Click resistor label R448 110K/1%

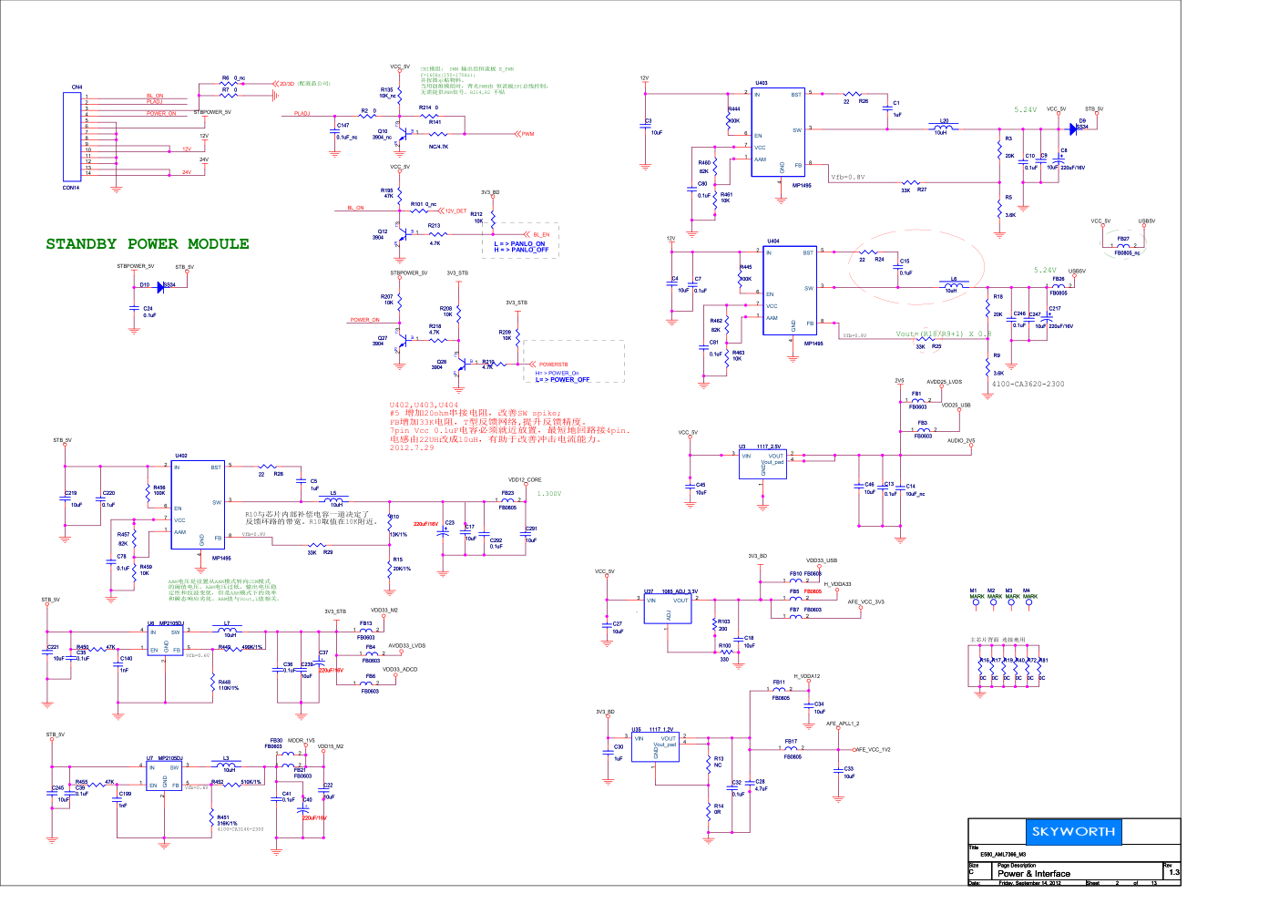[x=228, y=684]
